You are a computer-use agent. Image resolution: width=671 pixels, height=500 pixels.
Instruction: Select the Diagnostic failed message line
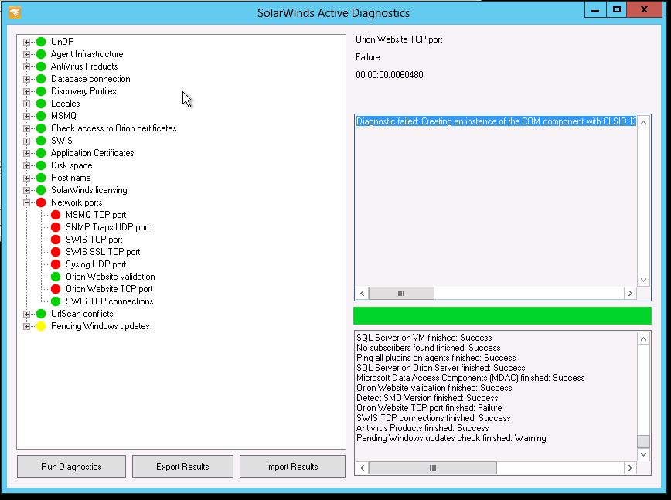tap(496, 121)
